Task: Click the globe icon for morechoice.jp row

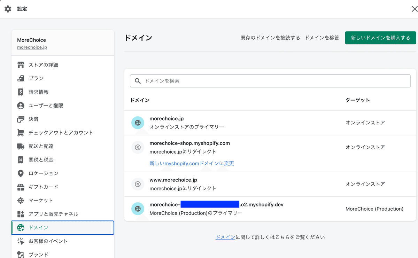Action: click(x=138, y=123)
